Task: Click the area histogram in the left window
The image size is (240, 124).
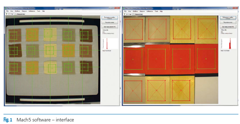Action: pos(110,44)
